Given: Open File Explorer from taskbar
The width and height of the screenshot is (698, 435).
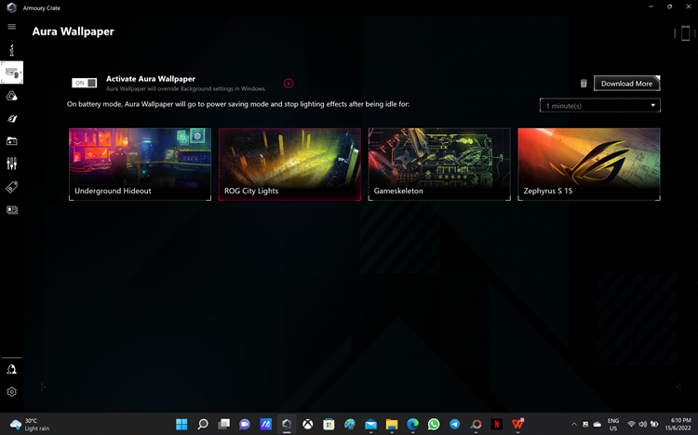Looking at the screenshot, I should click(x=392, y=425).
